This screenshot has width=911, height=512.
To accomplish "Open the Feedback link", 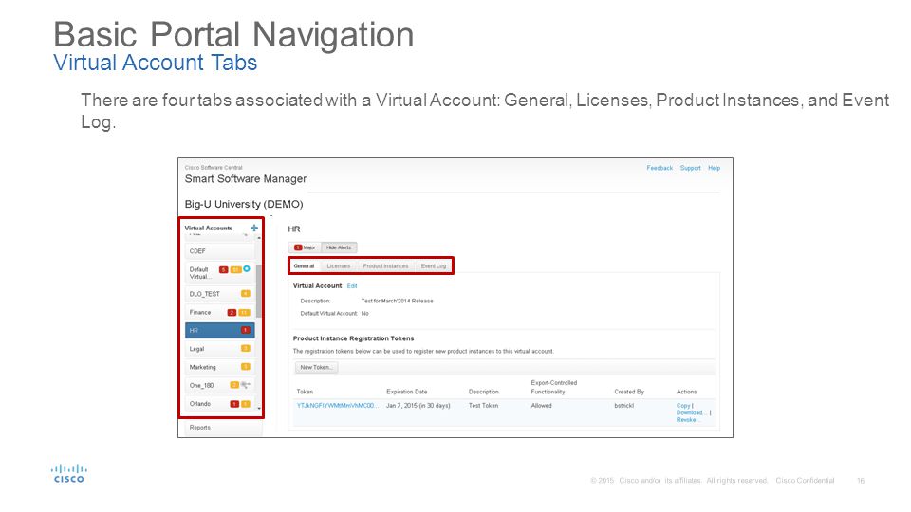I will [x=660, y=168].
